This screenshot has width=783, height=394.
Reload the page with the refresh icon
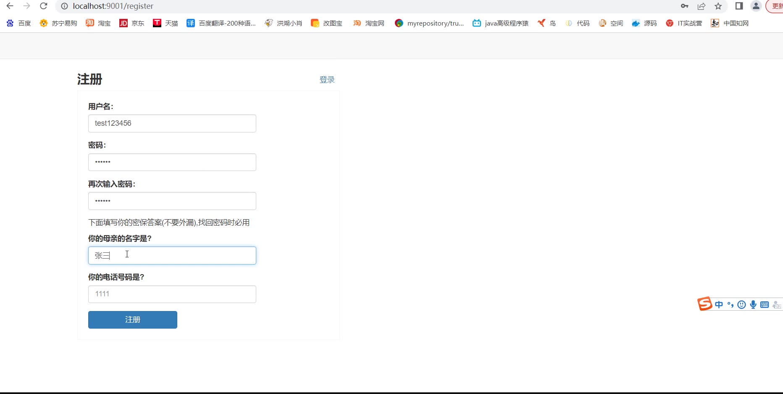43,6
